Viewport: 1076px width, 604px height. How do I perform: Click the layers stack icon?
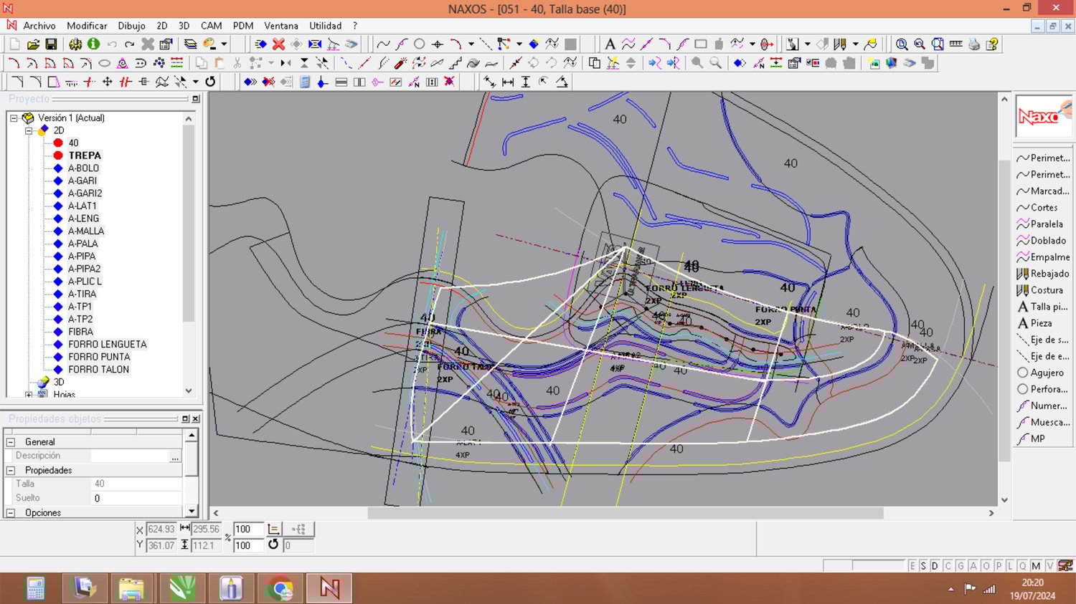point(190,44)
